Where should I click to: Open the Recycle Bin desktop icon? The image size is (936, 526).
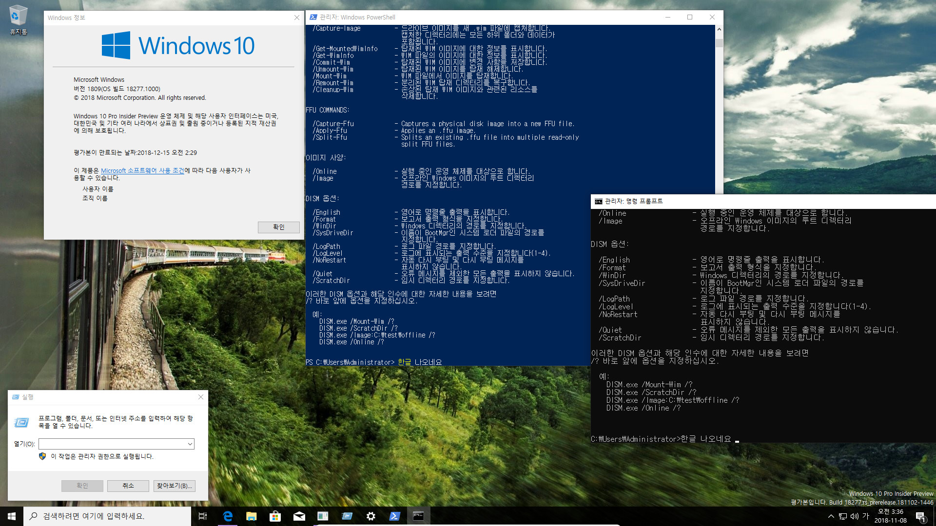tap(18, 19)
